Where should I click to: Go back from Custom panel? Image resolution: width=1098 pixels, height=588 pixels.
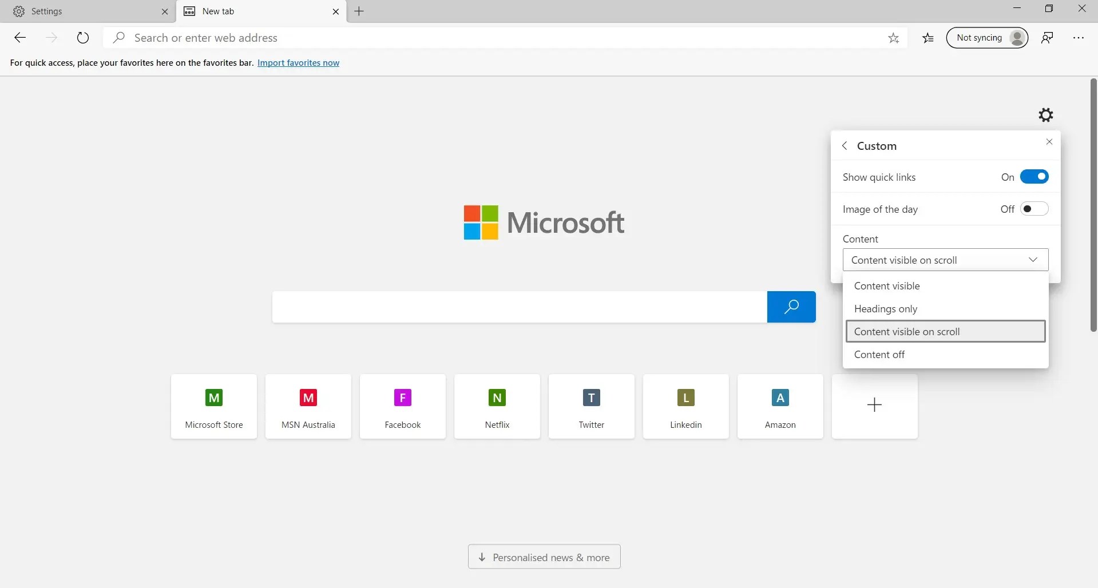pos(845,146)
